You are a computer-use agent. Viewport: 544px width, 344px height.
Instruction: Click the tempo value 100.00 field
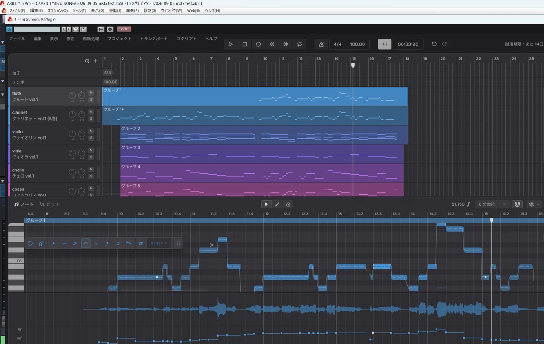point(358,44)
